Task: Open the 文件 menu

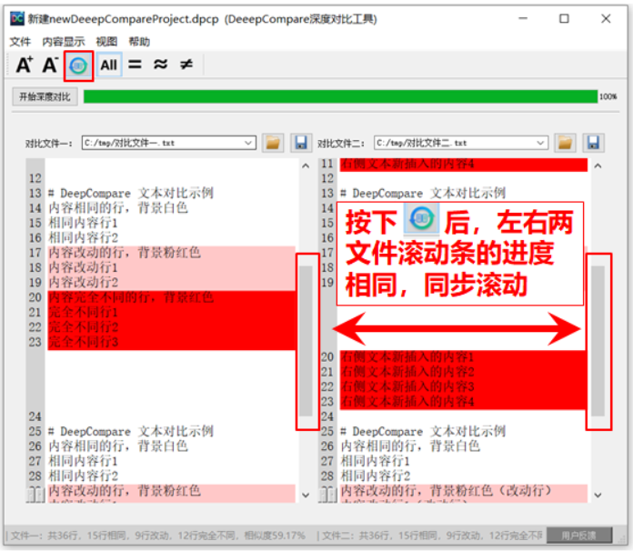Action: click(x=20, y=42)
